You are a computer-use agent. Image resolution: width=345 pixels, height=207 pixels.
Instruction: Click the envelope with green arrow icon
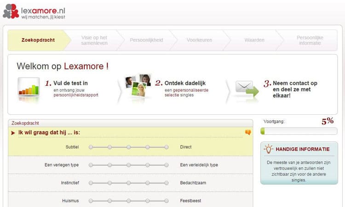coord(247,89)
